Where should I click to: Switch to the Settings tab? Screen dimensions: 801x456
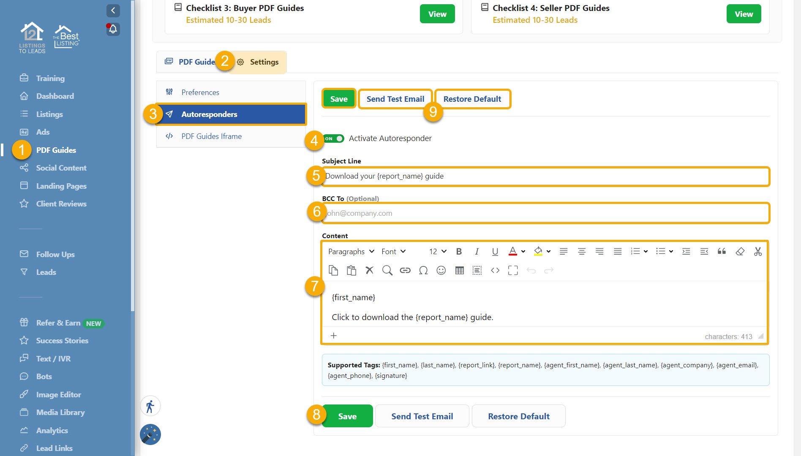pyautogui.click(x=264, y=62)
